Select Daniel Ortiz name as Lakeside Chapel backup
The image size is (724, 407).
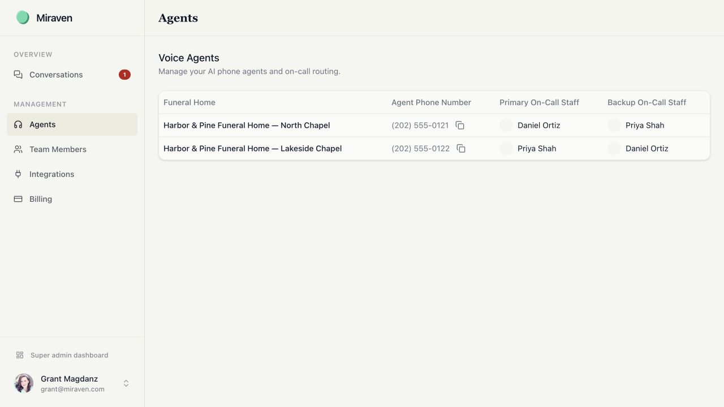click(647, 149)
